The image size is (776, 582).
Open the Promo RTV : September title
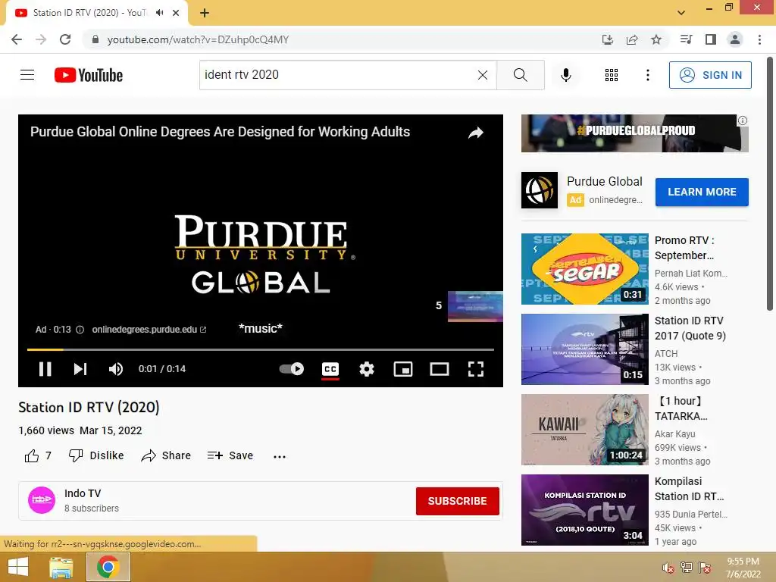tap(684, 248)
